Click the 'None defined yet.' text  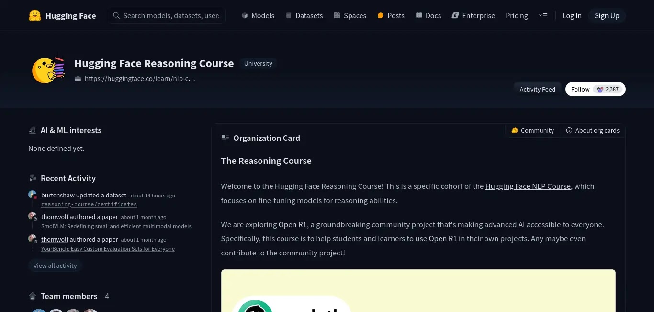[x=56, y=149]
